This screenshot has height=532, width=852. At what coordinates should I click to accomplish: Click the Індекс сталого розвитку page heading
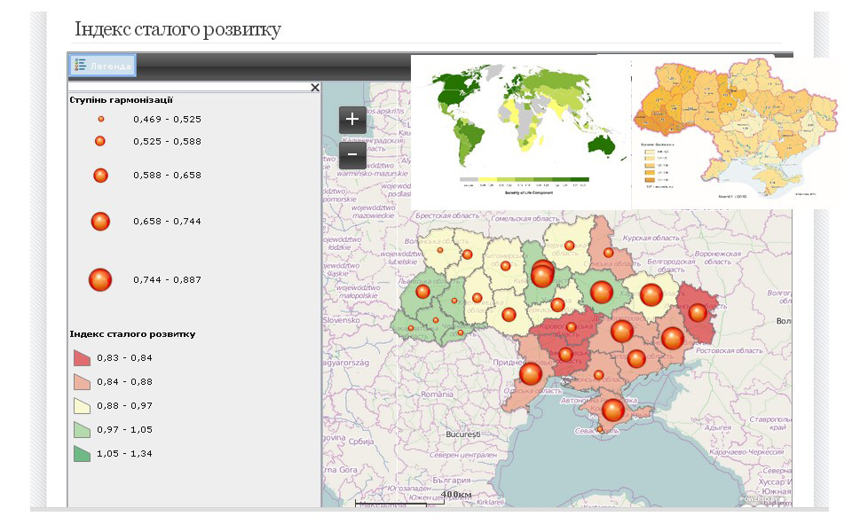point(177,30)
